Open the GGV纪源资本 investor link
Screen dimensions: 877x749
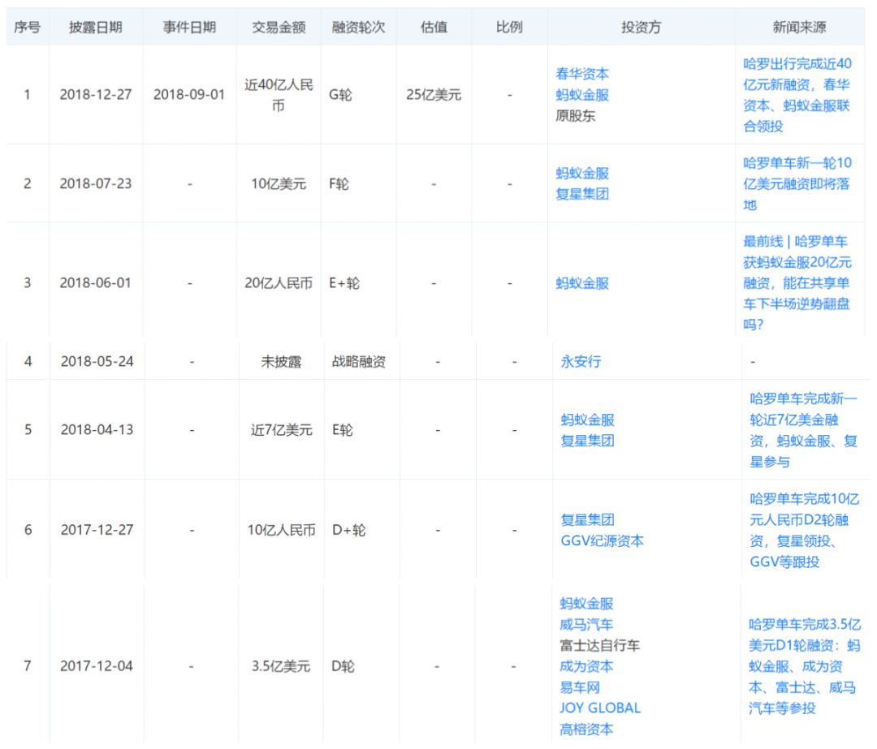[x=602, y=541]
